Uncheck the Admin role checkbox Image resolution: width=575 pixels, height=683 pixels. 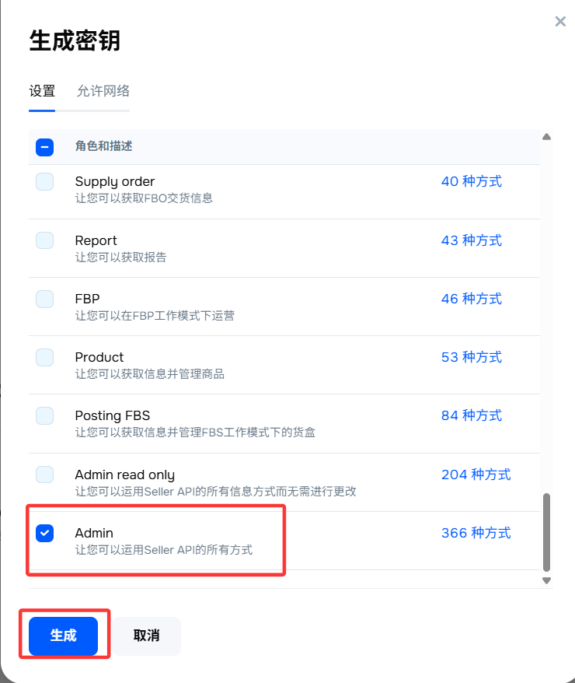[45, 533]
